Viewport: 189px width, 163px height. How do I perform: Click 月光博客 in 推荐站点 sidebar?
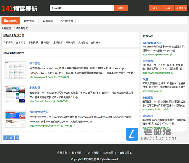pos(148,61)
